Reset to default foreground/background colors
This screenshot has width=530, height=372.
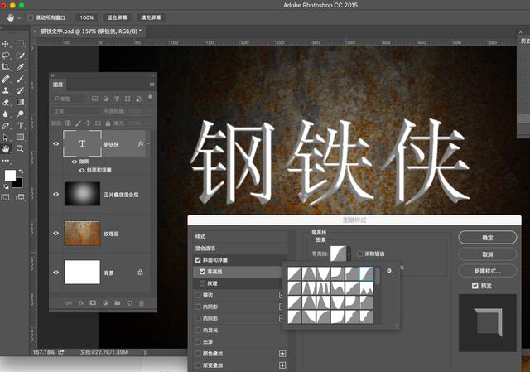[6, 186]
